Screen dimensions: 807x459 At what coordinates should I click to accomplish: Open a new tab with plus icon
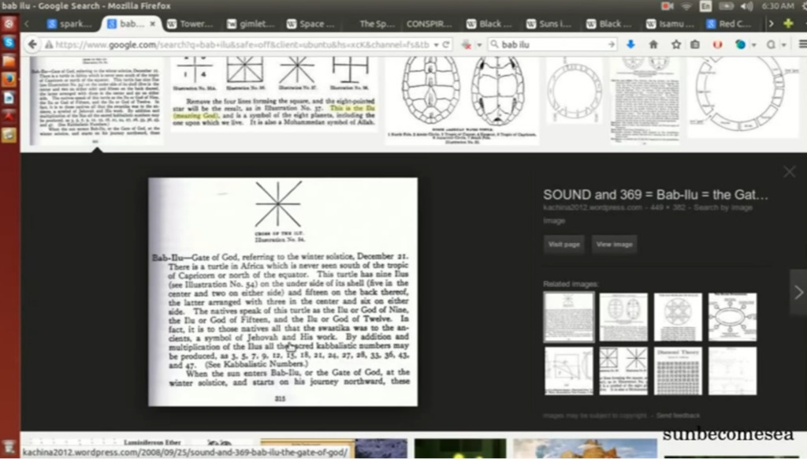click(x=788, y=24)
